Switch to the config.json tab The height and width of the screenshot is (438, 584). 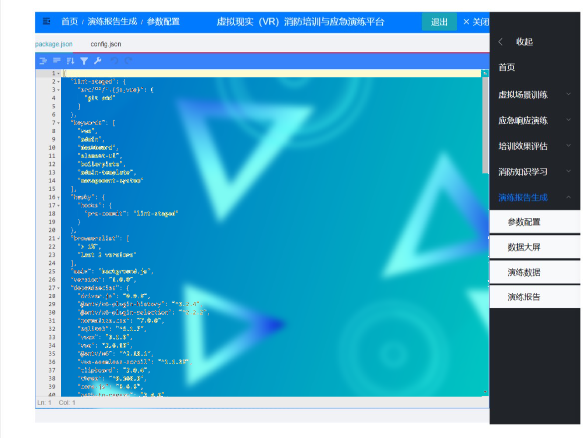[106, 44]
